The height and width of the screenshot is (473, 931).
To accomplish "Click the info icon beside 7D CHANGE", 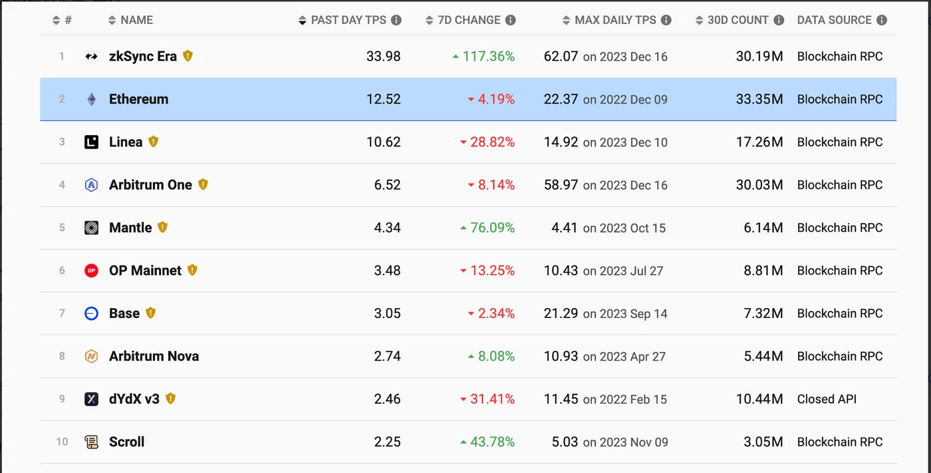I will [x=511, y=20].
